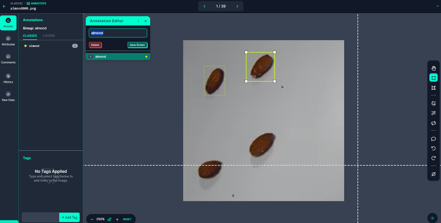Image resolution: width=441 pixels, height=223 pixels.
Task: Undo the last action
Action: [434, 148]
